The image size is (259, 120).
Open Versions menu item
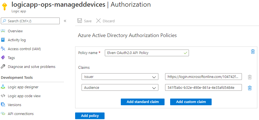click(x=15, y=105)
